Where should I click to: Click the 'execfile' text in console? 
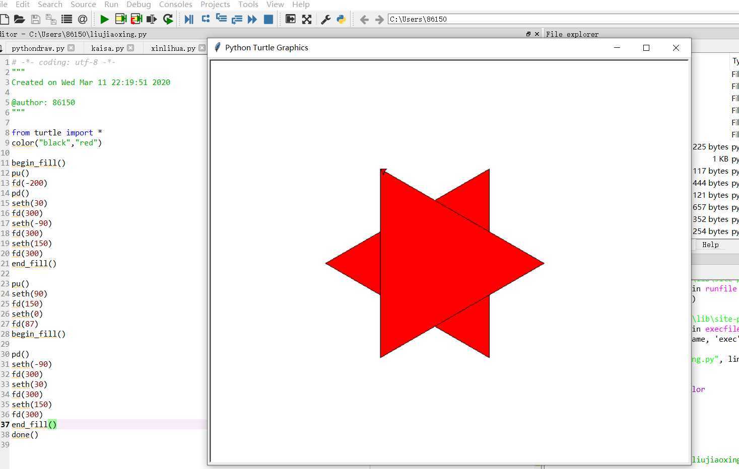[722, 329]
